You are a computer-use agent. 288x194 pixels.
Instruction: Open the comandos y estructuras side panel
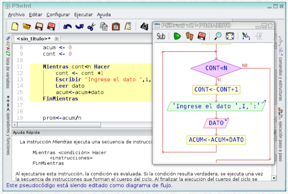coord(280,68)
